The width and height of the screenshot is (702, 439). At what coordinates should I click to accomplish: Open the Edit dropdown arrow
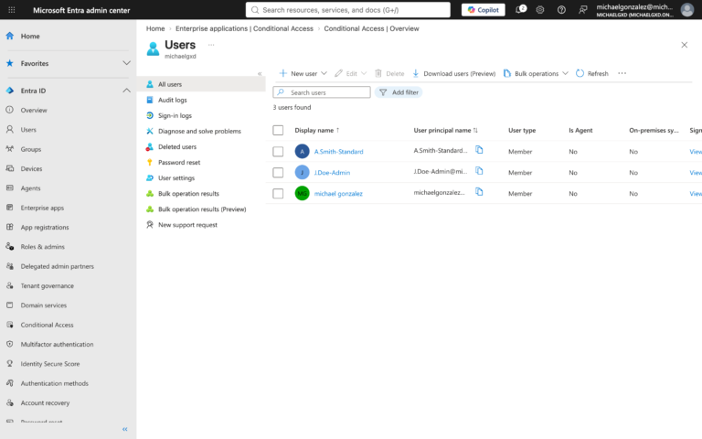(x=364, y=73)
